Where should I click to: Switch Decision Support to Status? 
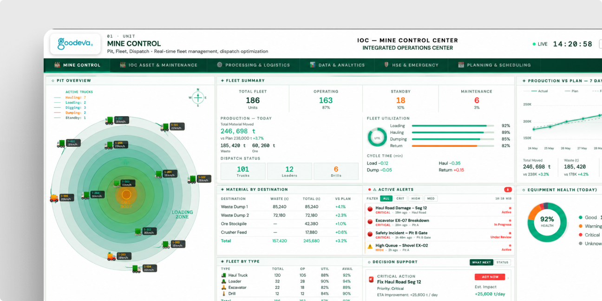(x=502, y=262)
